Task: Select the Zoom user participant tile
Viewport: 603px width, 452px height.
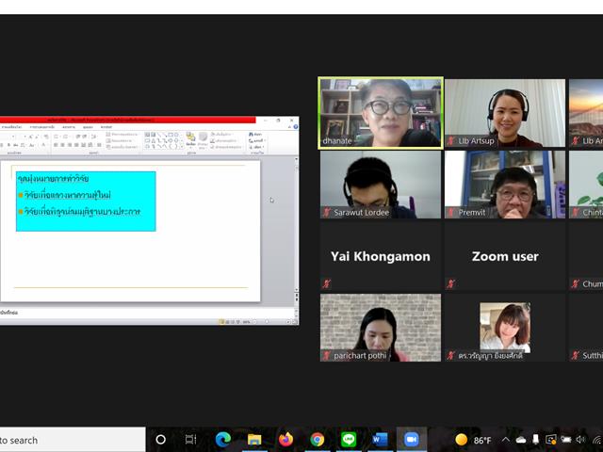Action: coord(505,256)
